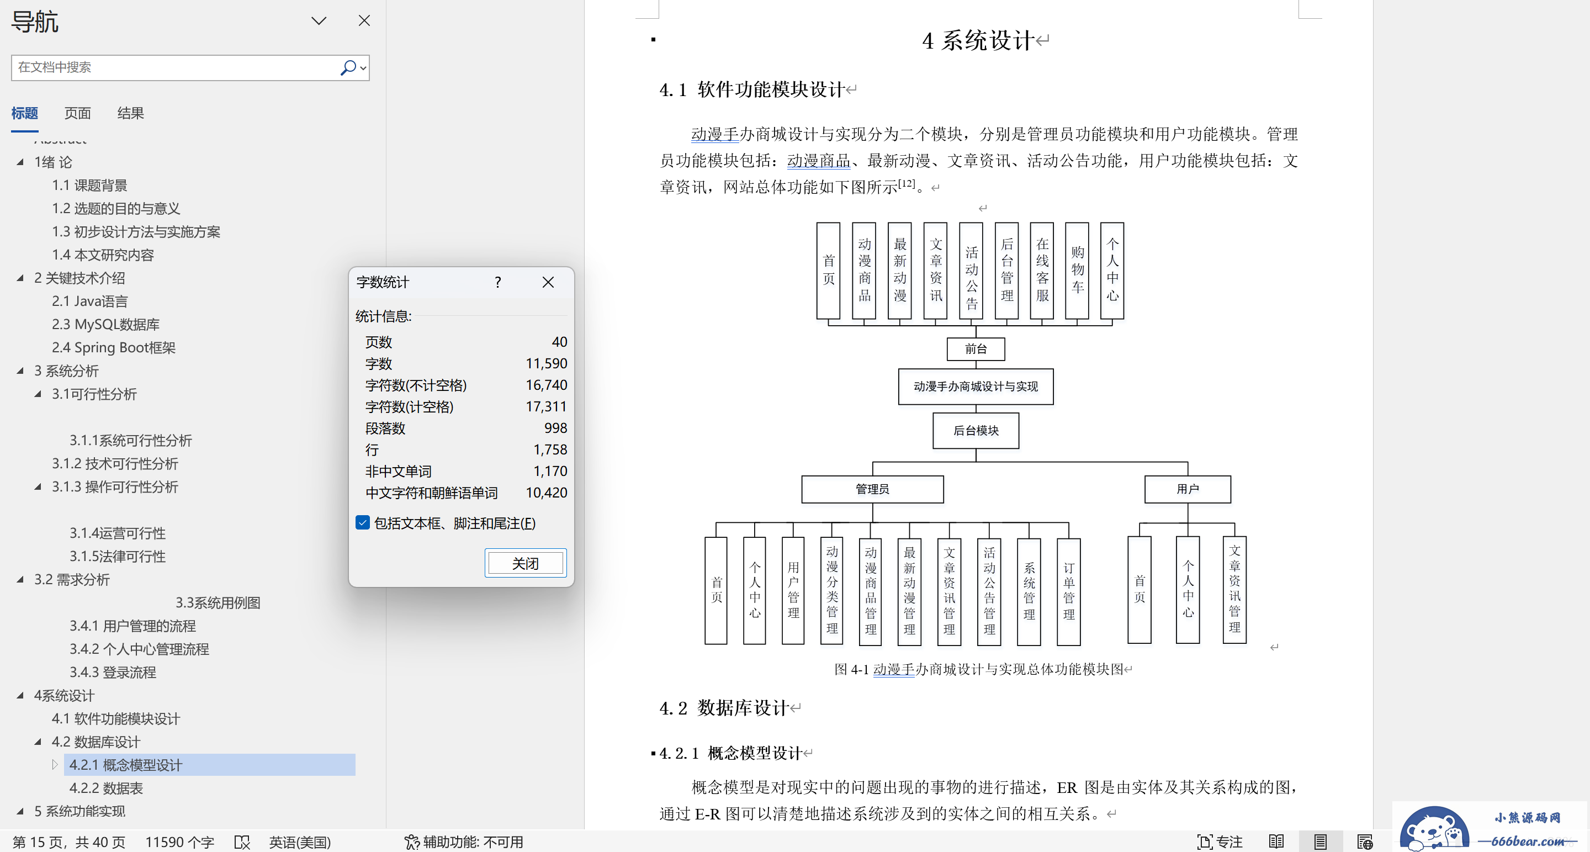The width and height of the screenshot is (1590, 852).
Task: Switch to the 结果 tab
Action: tap(130, 113)
